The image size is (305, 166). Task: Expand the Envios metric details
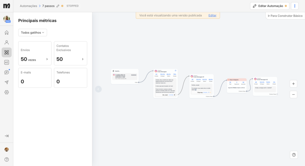47,59
